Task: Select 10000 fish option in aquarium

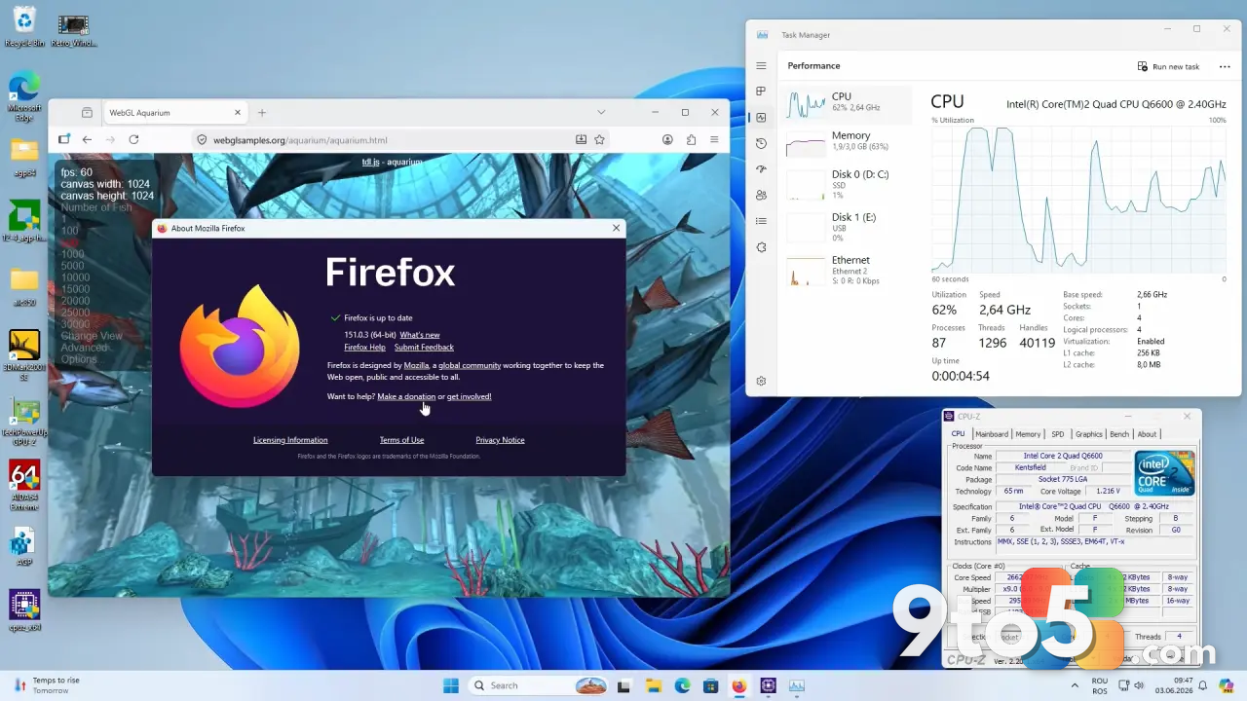Action: pyautogui.click(x=75, y=277)
